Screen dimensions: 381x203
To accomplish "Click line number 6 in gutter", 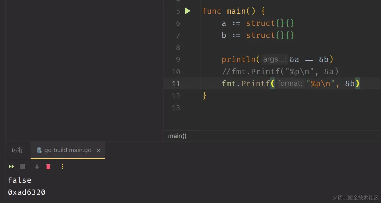I will (178, 23).
